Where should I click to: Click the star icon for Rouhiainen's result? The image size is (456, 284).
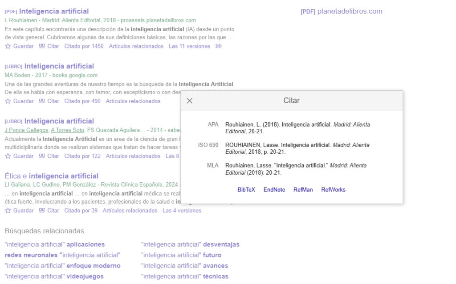coord(8,46)
